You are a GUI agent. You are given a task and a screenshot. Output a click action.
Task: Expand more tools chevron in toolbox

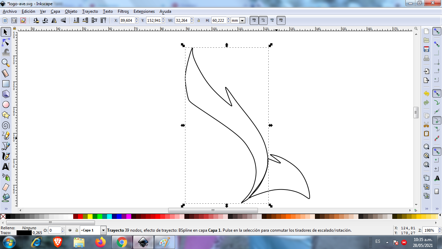6,209
